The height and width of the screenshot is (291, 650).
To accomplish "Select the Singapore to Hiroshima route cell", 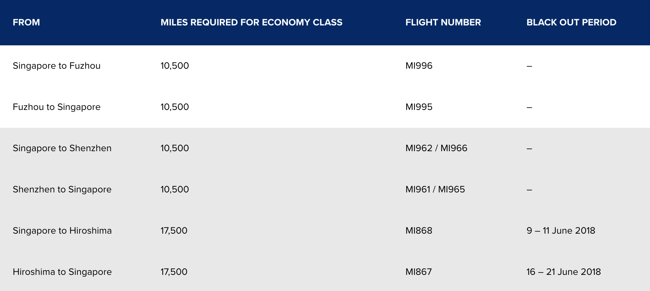I will coord(62,231).
